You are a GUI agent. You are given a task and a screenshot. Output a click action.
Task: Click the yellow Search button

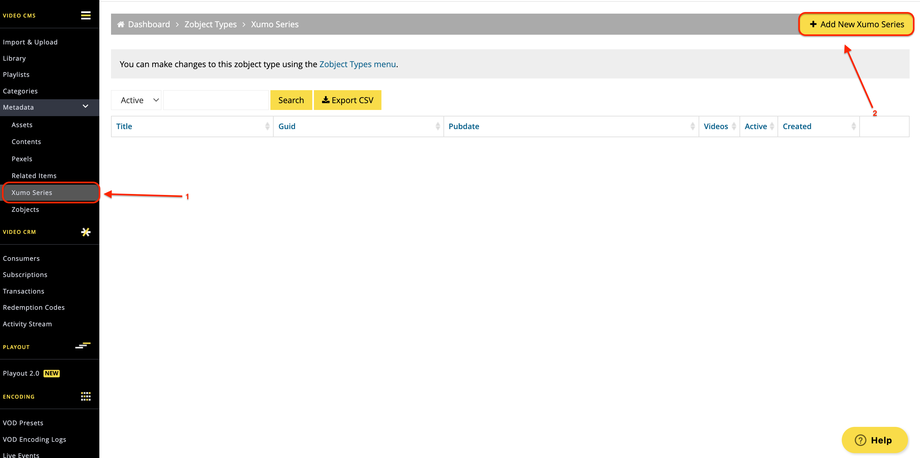click(291, 100)
